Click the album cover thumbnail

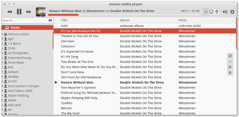pyautogui.click(x=41, y=12)
